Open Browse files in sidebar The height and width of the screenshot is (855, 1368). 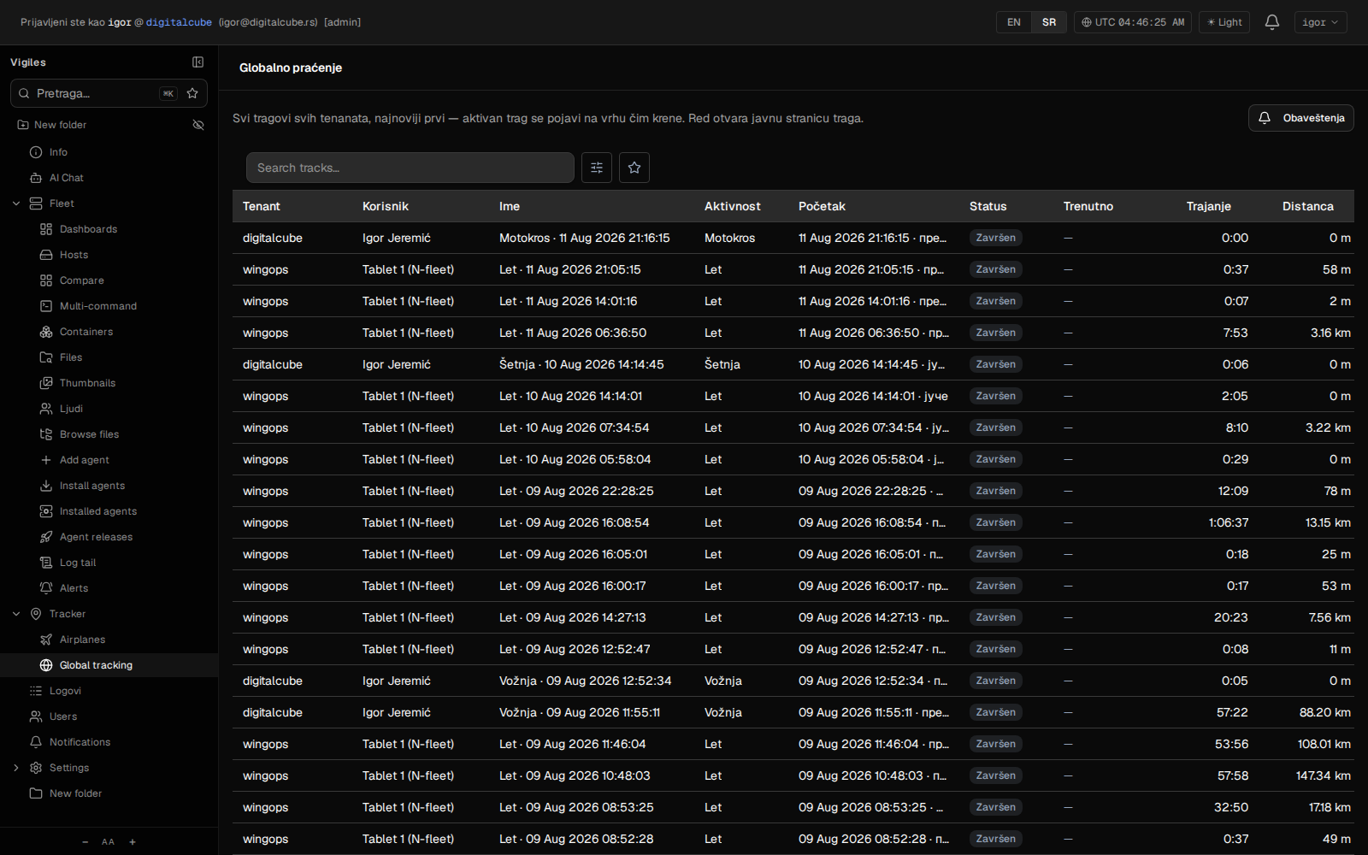[x=89, y=434]
